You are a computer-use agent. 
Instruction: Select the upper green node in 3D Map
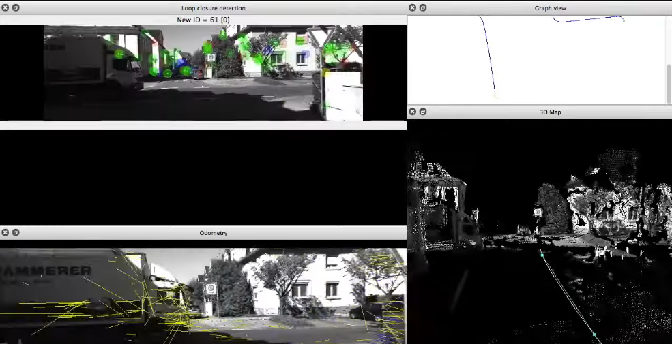542,255
